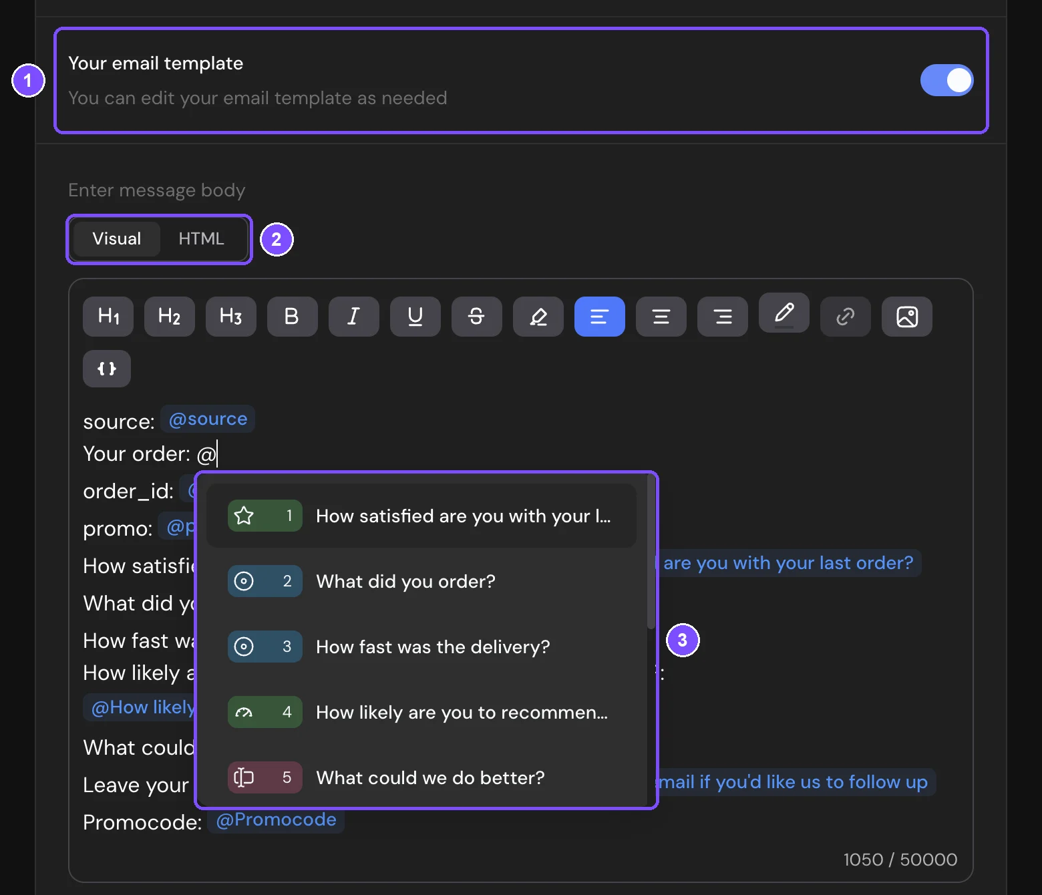Screen dimensions: 1042x895
Task: Toggle strikethrough formatting
Action: tap(477, 317)
